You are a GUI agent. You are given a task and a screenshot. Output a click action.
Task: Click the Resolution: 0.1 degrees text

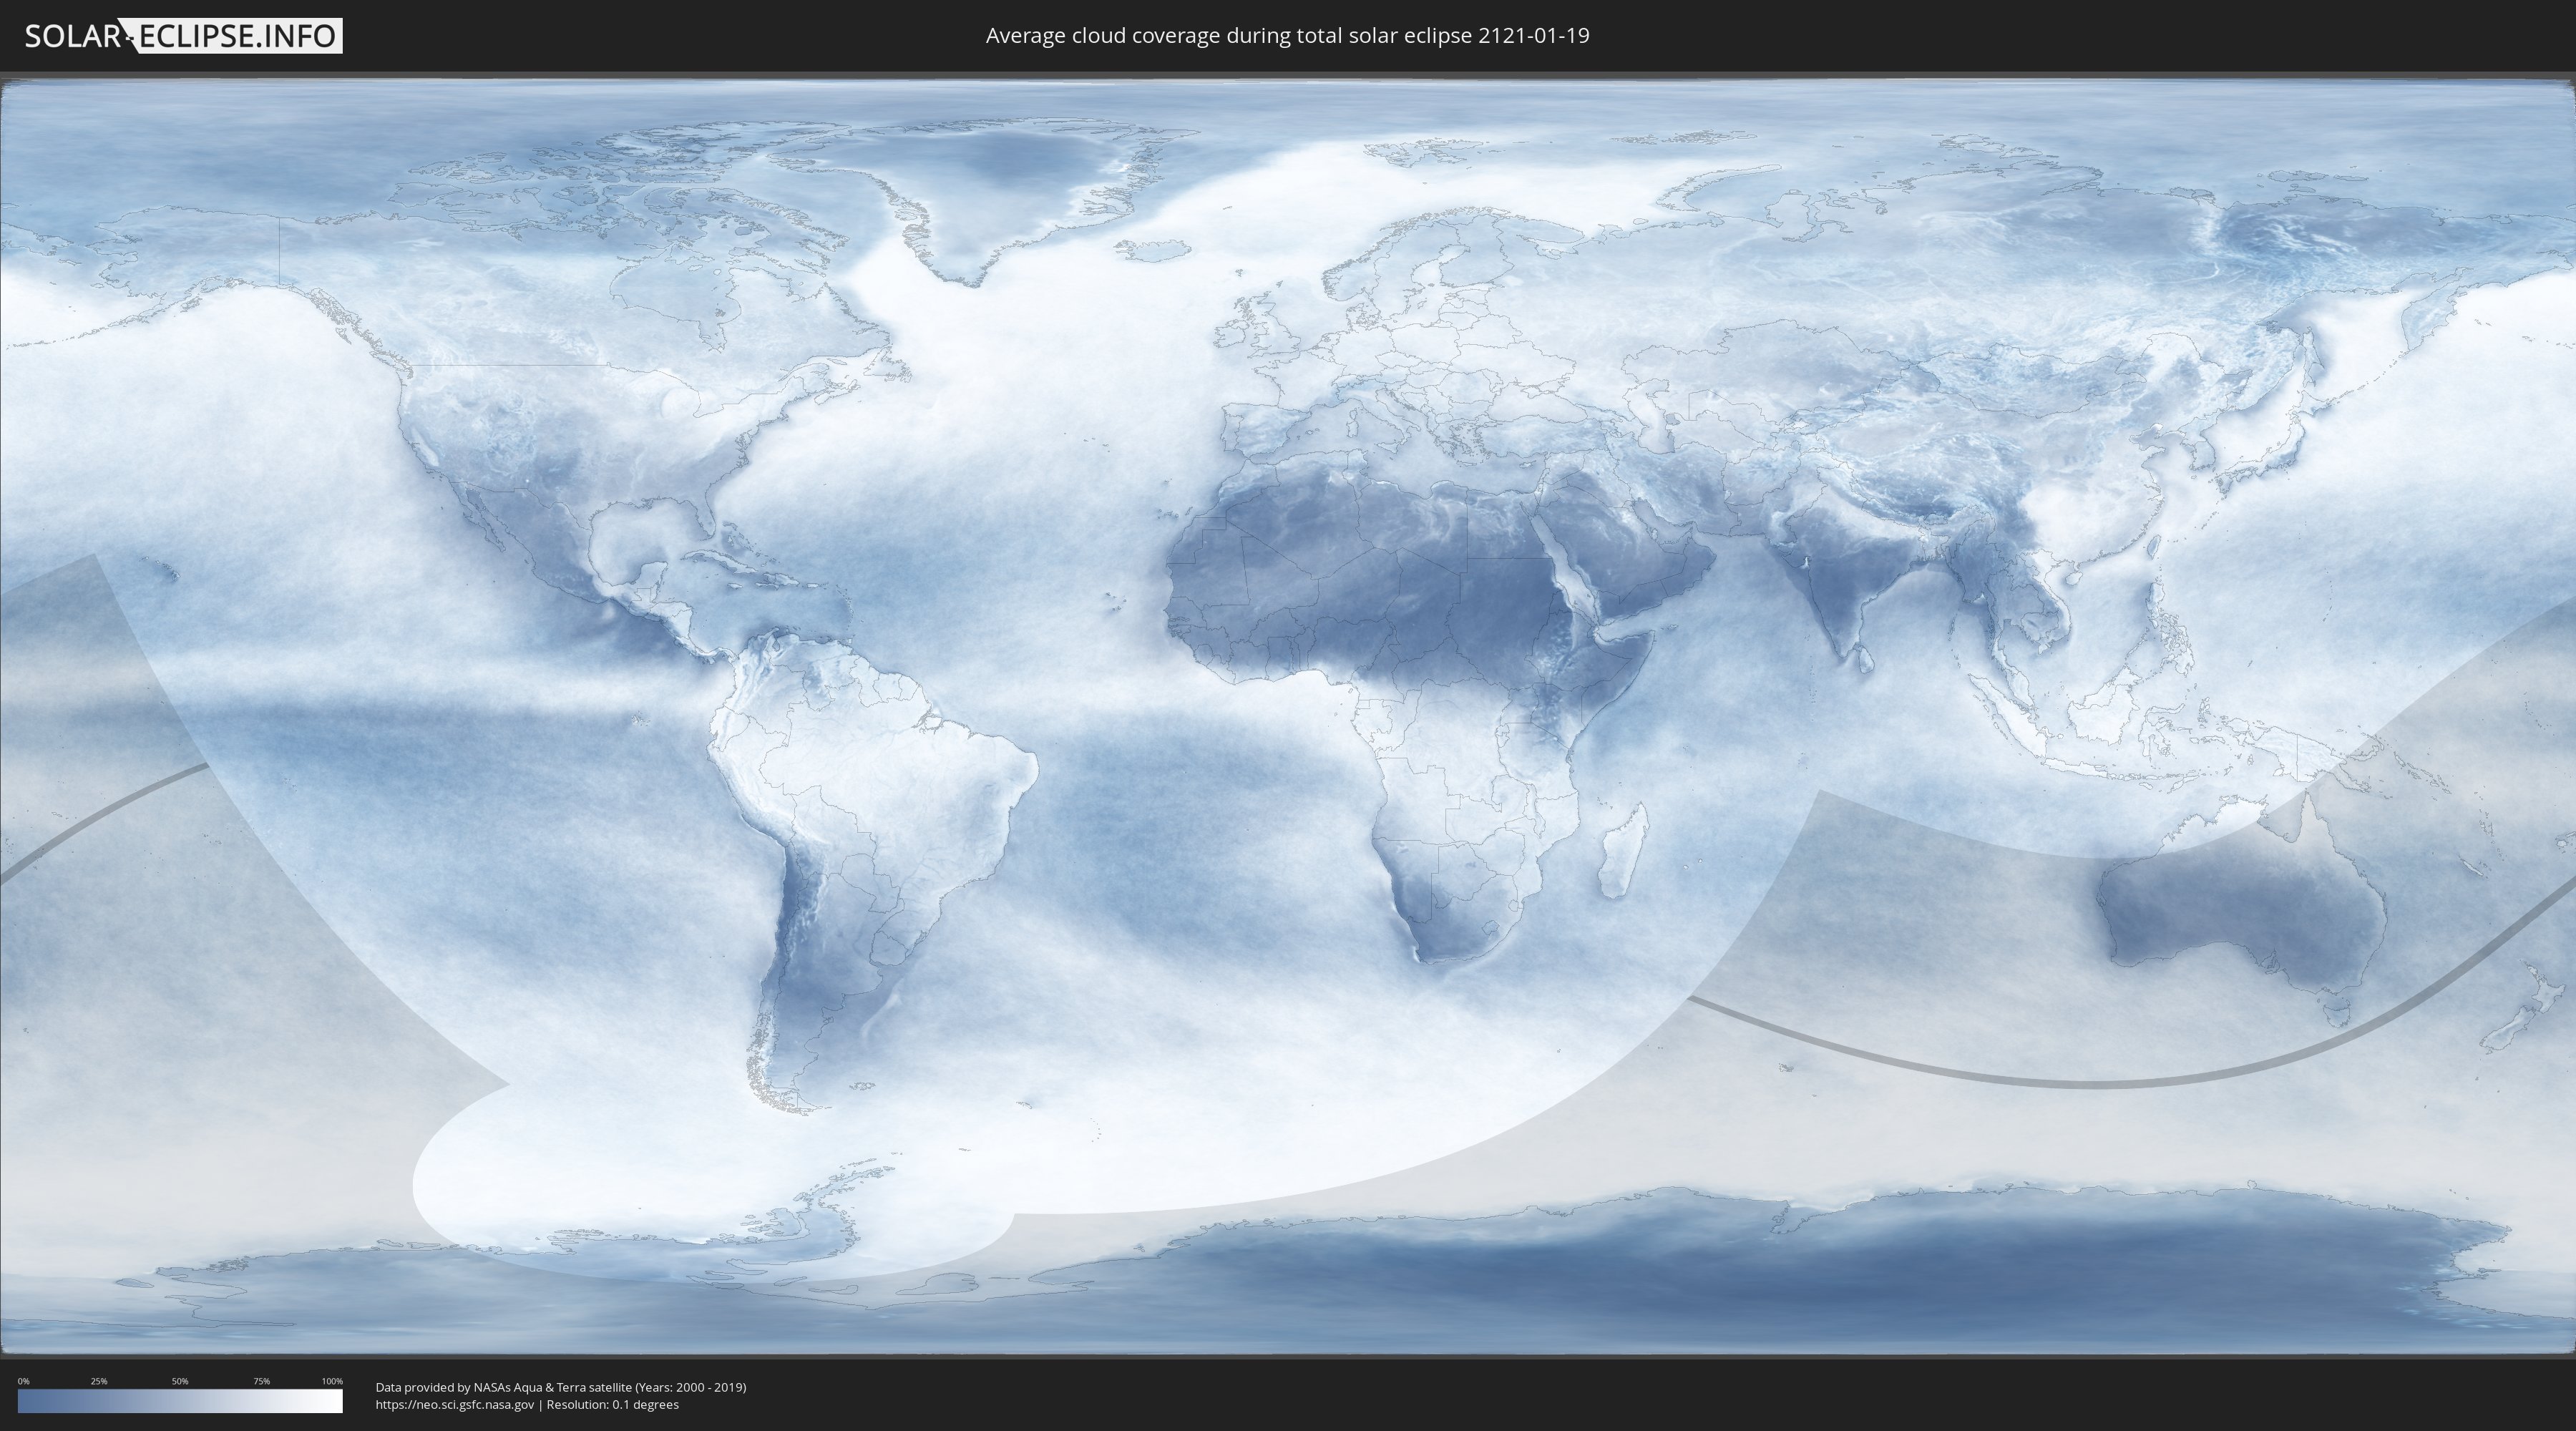coord(612,1404)
